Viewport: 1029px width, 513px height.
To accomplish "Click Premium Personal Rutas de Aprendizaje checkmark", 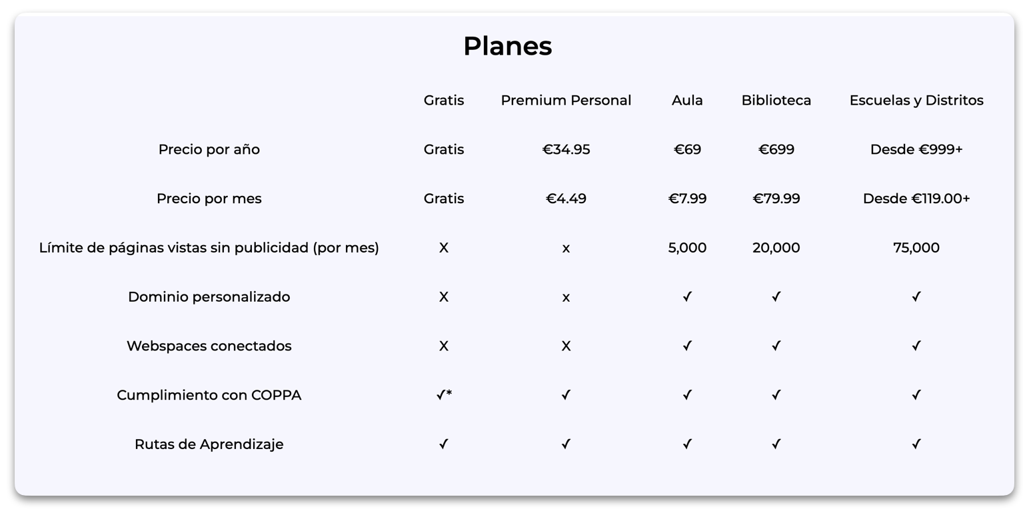I will [x=566, y=444].
